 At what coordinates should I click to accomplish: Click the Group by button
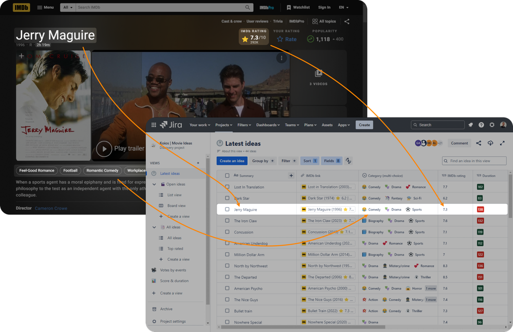tap(263, 161)
